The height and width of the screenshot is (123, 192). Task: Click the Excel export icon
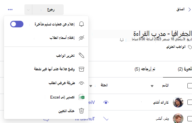(81, 97)
